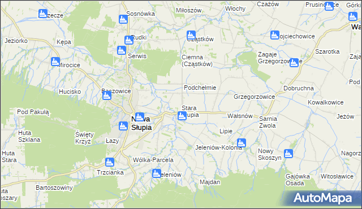
Task: Click the factory icon at Jeleniów
Action: [157, 173]
